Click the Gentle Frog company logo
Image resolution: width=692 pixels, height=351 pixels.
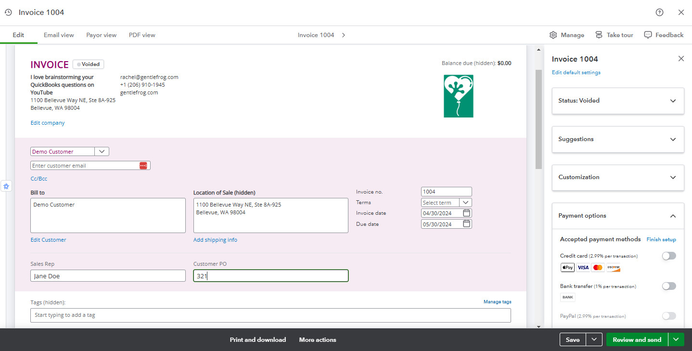pos(459,96)
